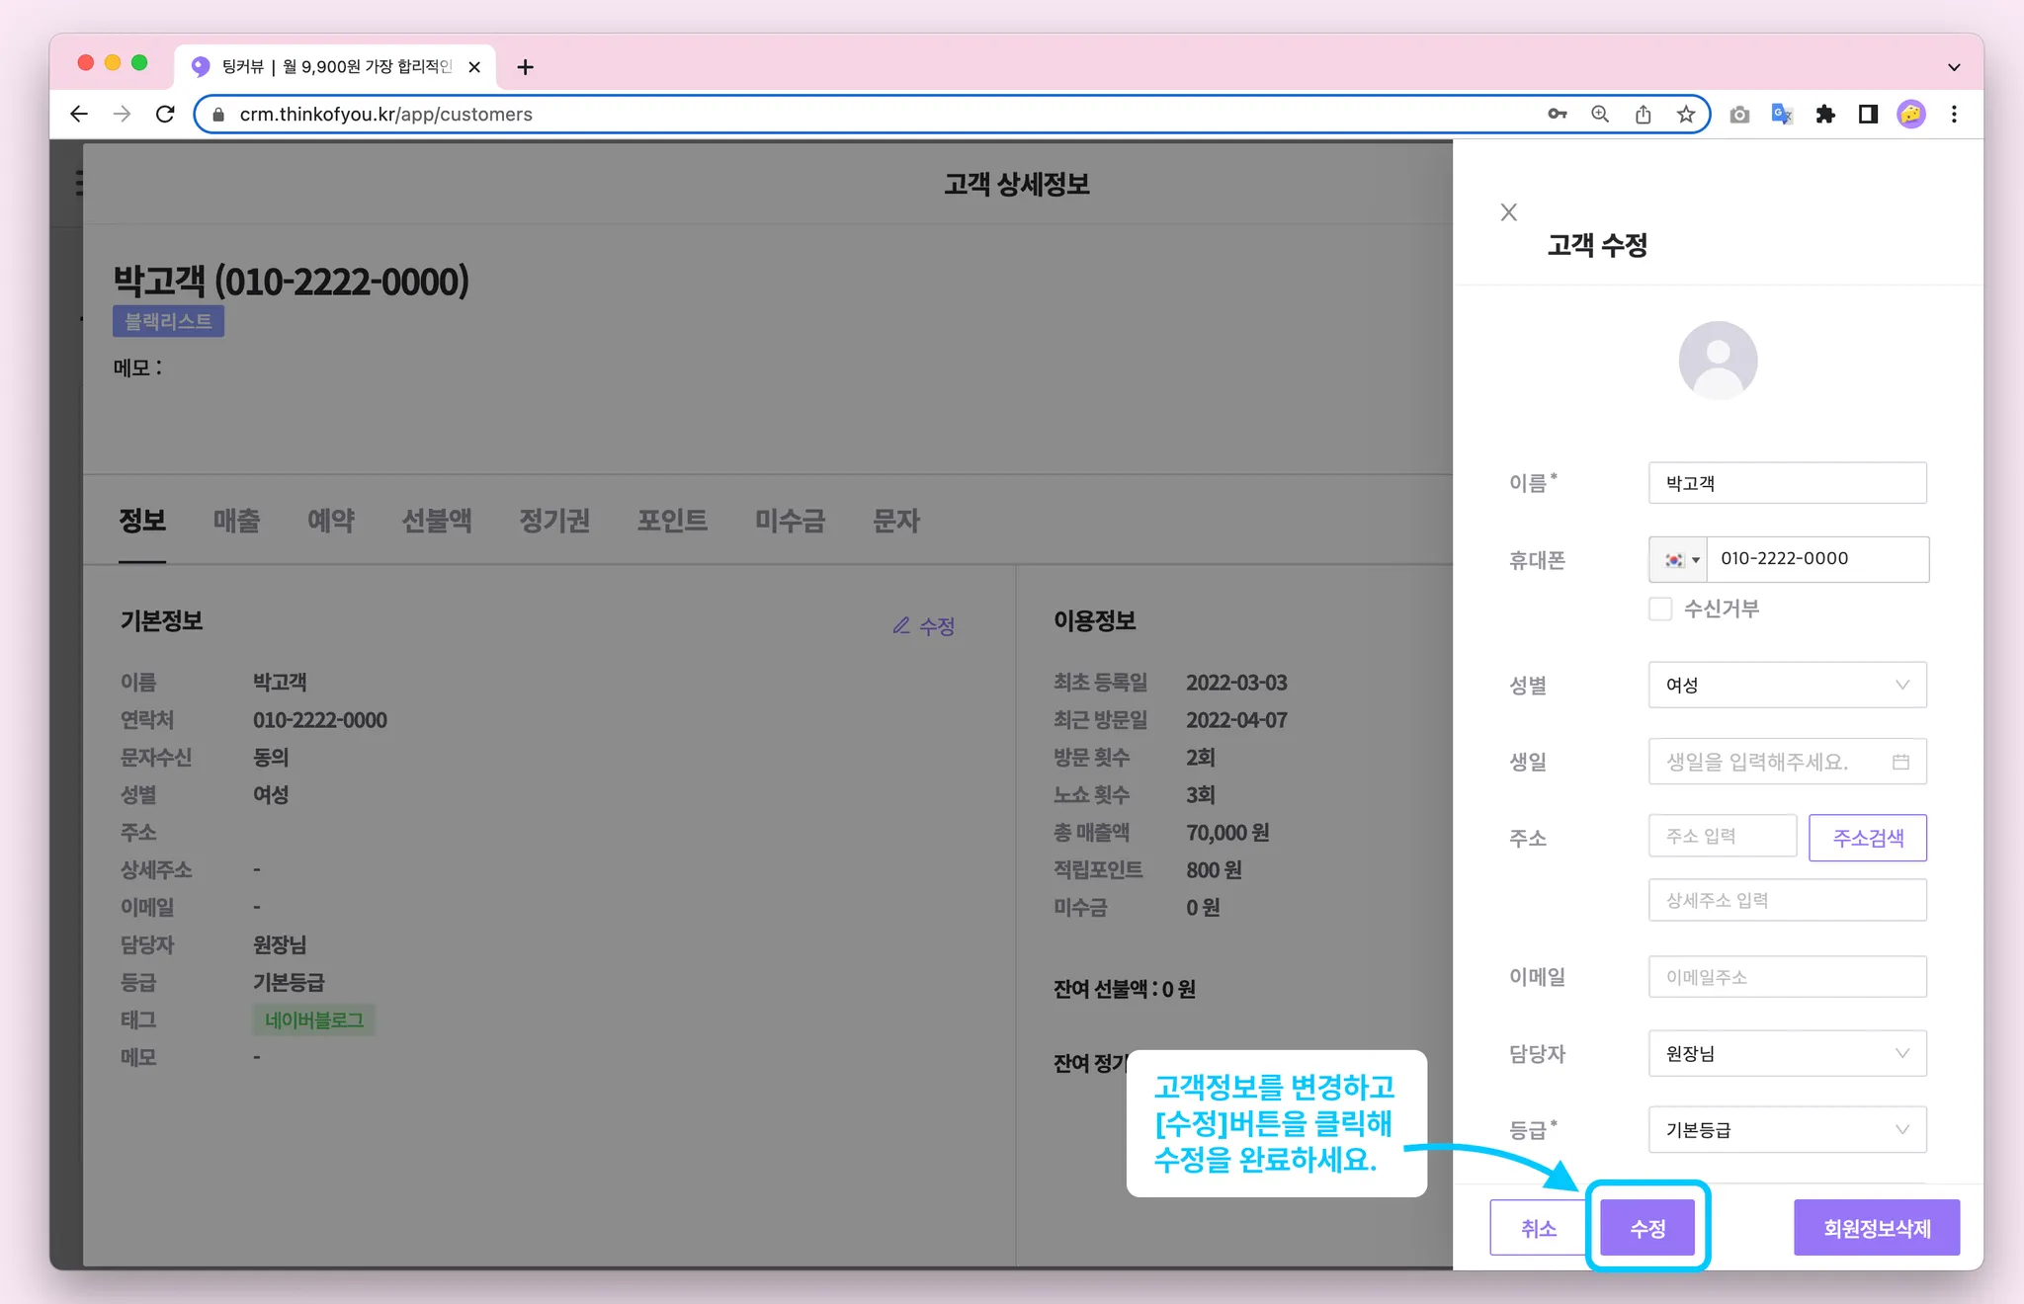
Task: Switch to the 포인트 tab
Action: click(672, 521)
